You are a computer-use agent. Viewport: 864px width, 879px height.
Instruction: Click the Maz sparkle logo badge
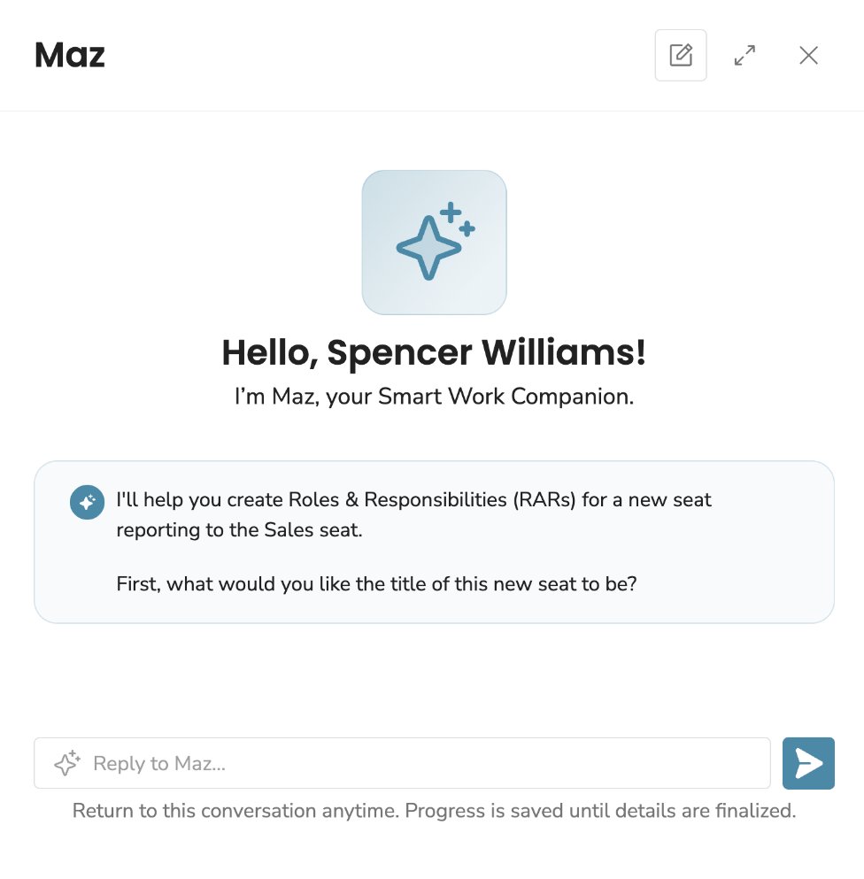point(434,242)
